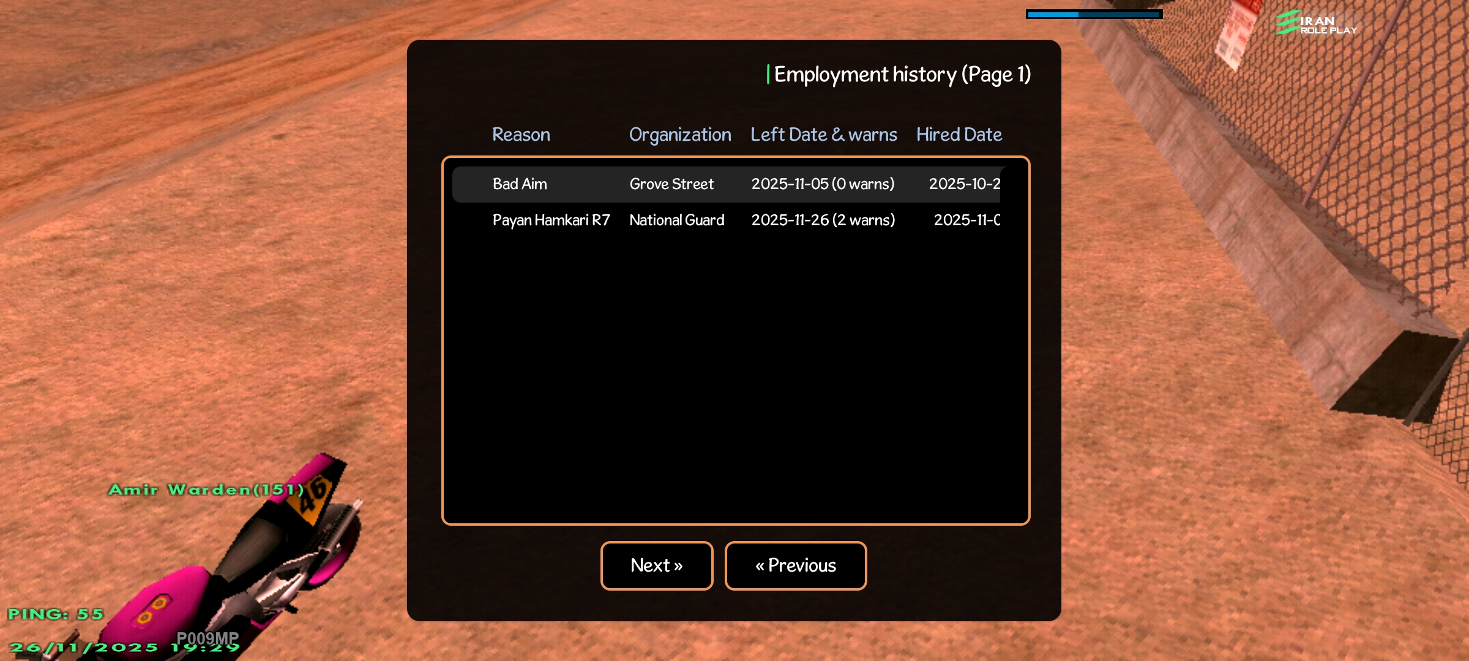
Task: Click the Amir Warden(151) name tag
Action: coord(206,490)
